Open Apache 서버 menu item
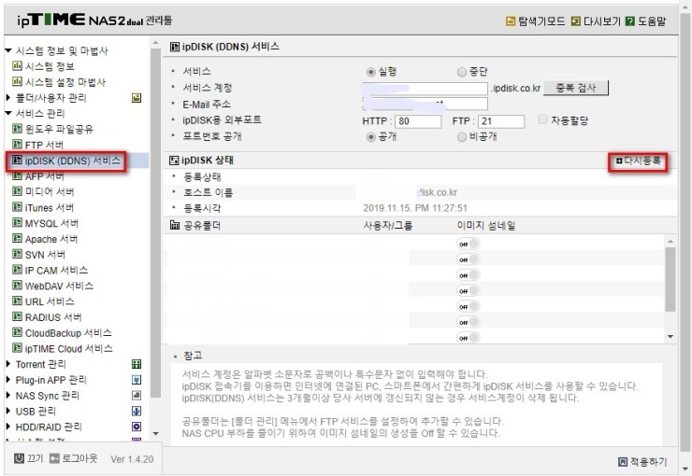The image size is (692, 476). (51, 239)
